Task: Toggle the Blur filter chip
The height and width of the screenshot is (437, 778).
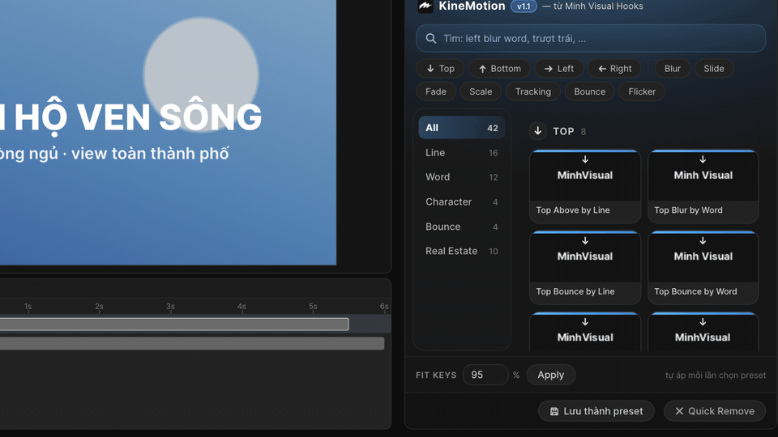Action: pos(673,68)
